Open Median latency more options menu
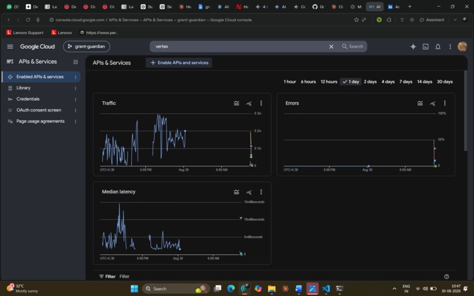 click(x=261, y=192)
